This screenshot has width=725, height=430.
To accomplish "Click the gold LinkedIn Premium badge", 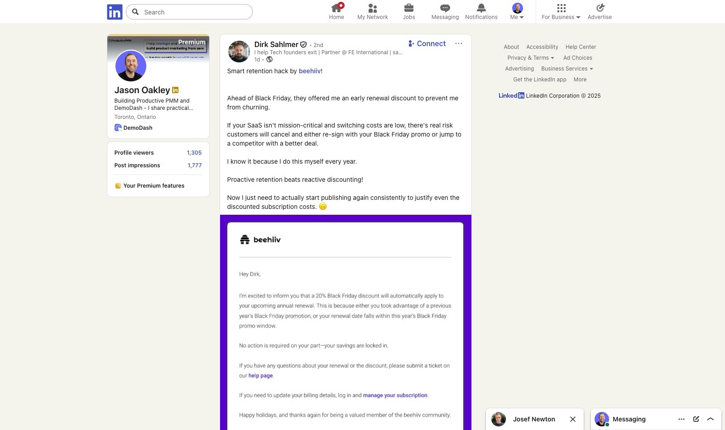I will pyautogui.click(x=175, y=90).
